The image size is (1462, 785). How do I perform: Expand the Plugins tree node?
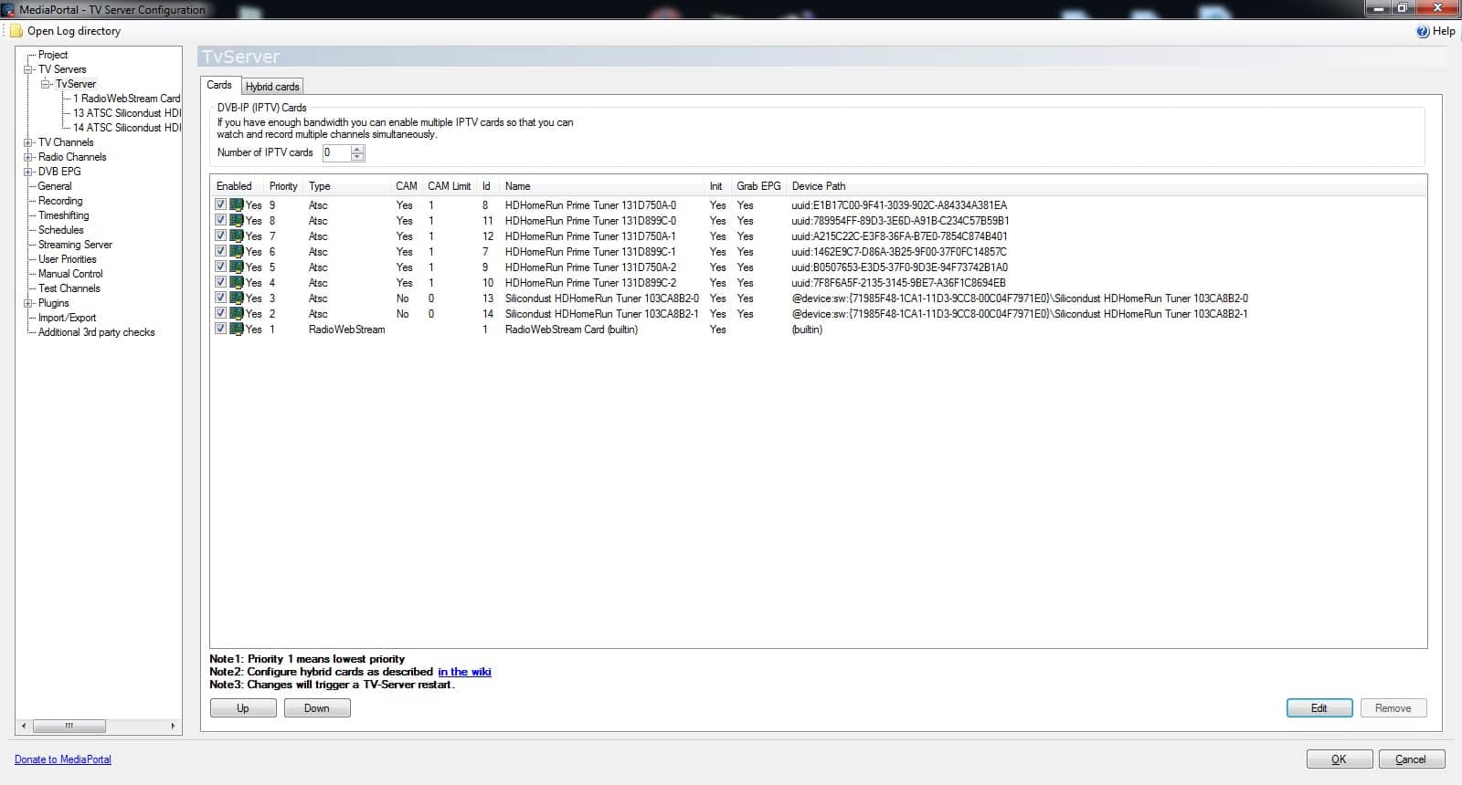tap(28, 303)
